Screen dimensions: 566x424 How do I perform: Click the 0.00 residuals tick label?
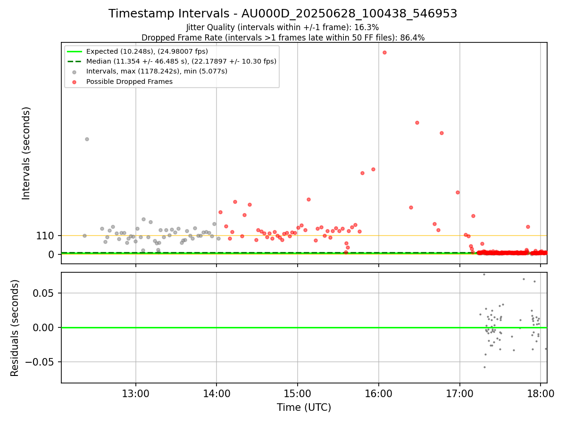(x=44, y=327)
